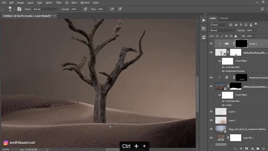Click the brush Opacity value field
This screenshot has width=268, height=151.
tap(74, 9)
